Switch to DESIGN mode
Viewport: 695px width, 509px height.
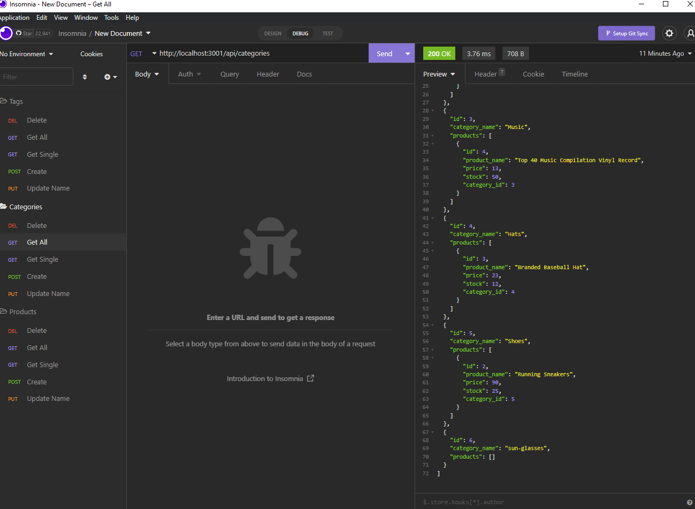(x=273, y=33)
